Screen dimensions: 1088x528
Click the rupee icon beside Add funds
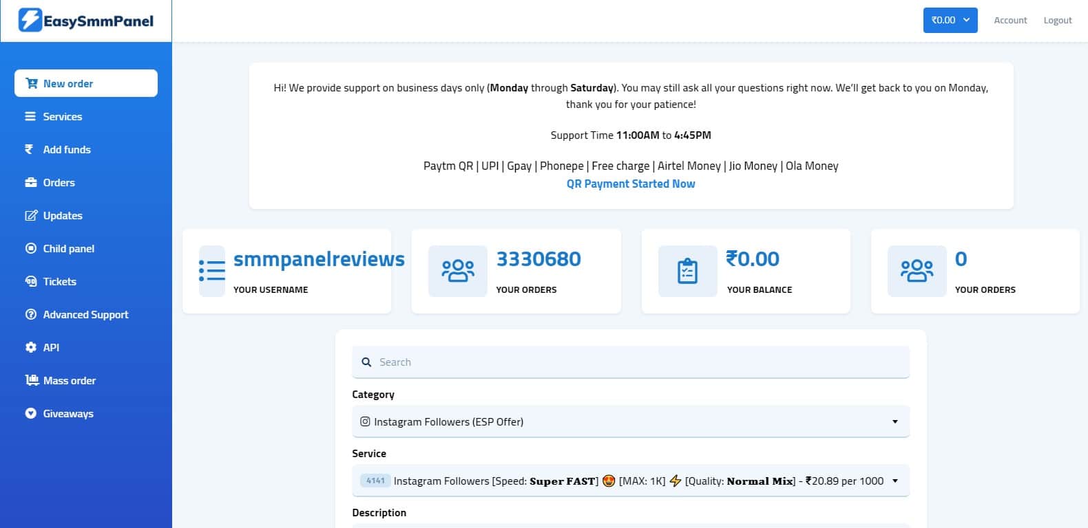[x=29, y=149]
